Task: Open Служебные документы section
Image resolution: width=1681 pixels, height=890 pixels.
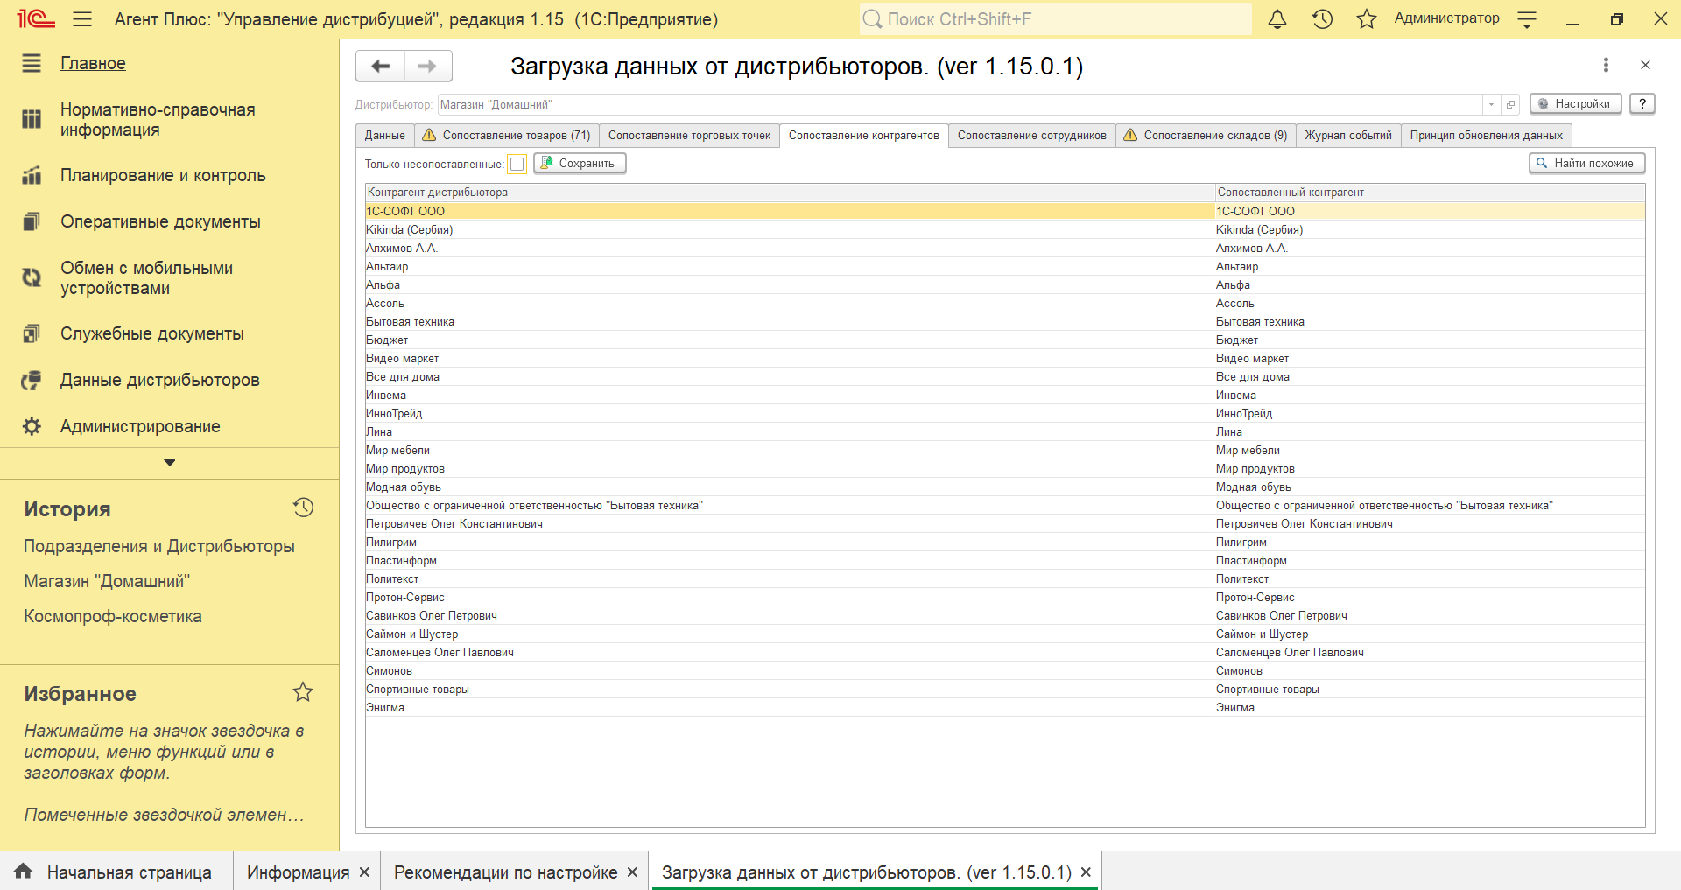Action: [x=152, y=333]
